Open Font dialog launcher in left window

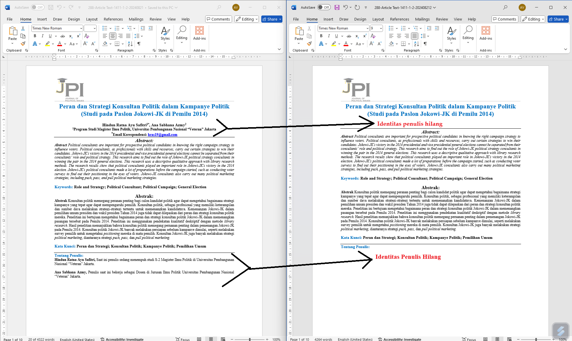[97, 50]
